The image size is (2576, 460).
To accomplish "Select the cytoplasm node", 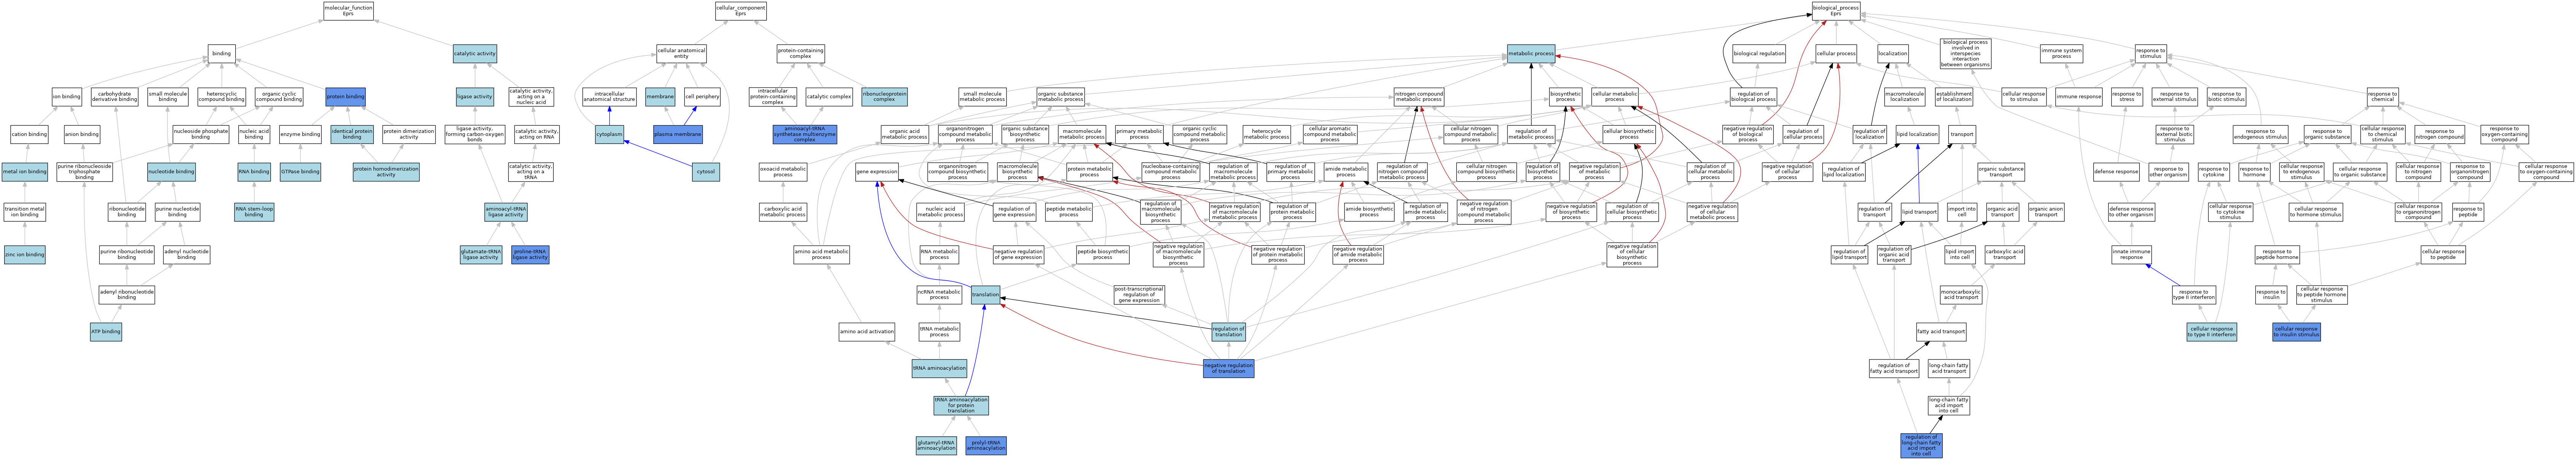I will [x=609, y=134].
